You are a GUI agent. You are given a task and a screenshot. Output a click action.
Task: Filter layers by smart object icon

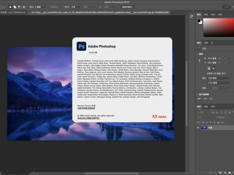point(230,112)
